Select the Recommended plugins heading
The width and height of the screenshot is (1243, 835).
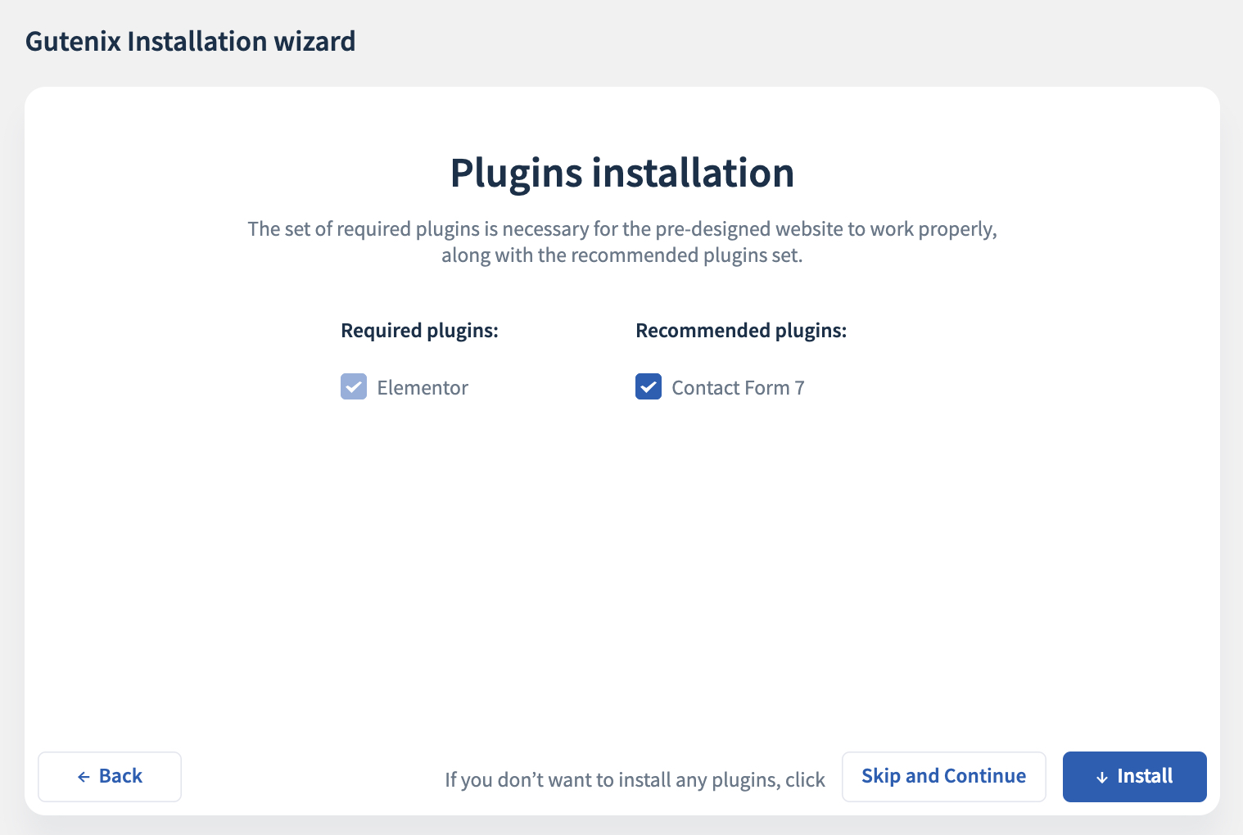741,331
